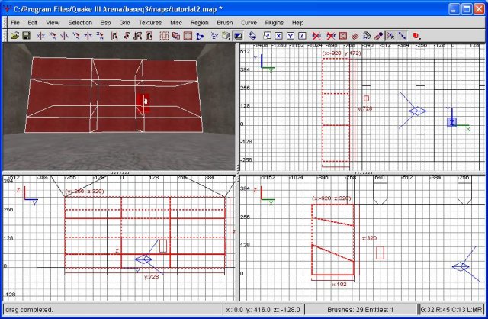Flip selection along the Z axis
The image size is (488, 319).
tap(88, 36)
